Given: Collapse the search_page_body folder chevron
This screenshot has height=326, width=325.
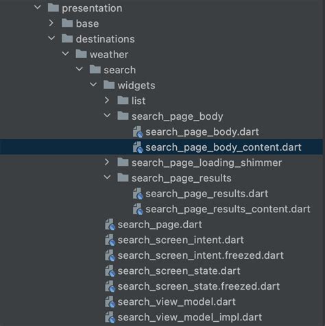Looking at the screenshot, I should pyautogui.click(x=107, y=116).
